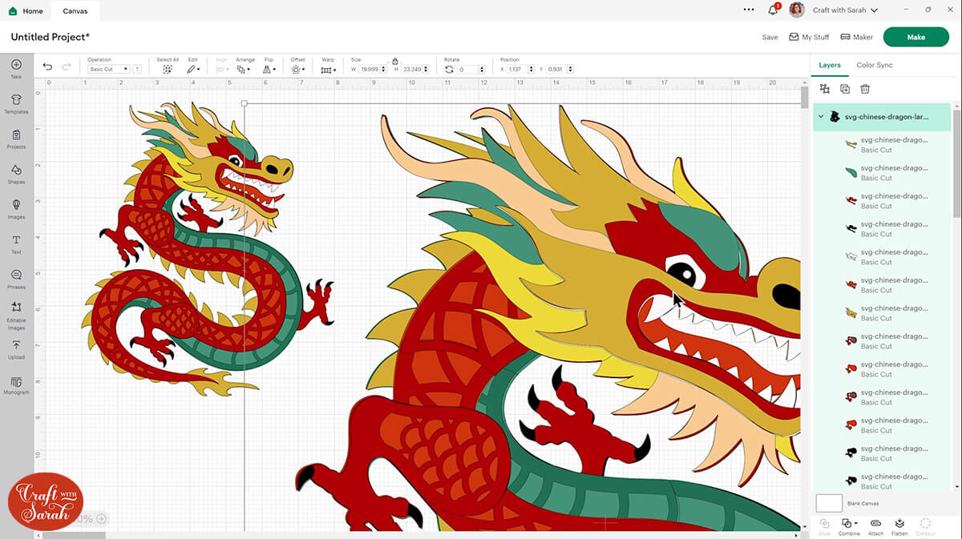Screen dimensions: 962x539
Task: Click the width W size field
Action: point(373,70)
